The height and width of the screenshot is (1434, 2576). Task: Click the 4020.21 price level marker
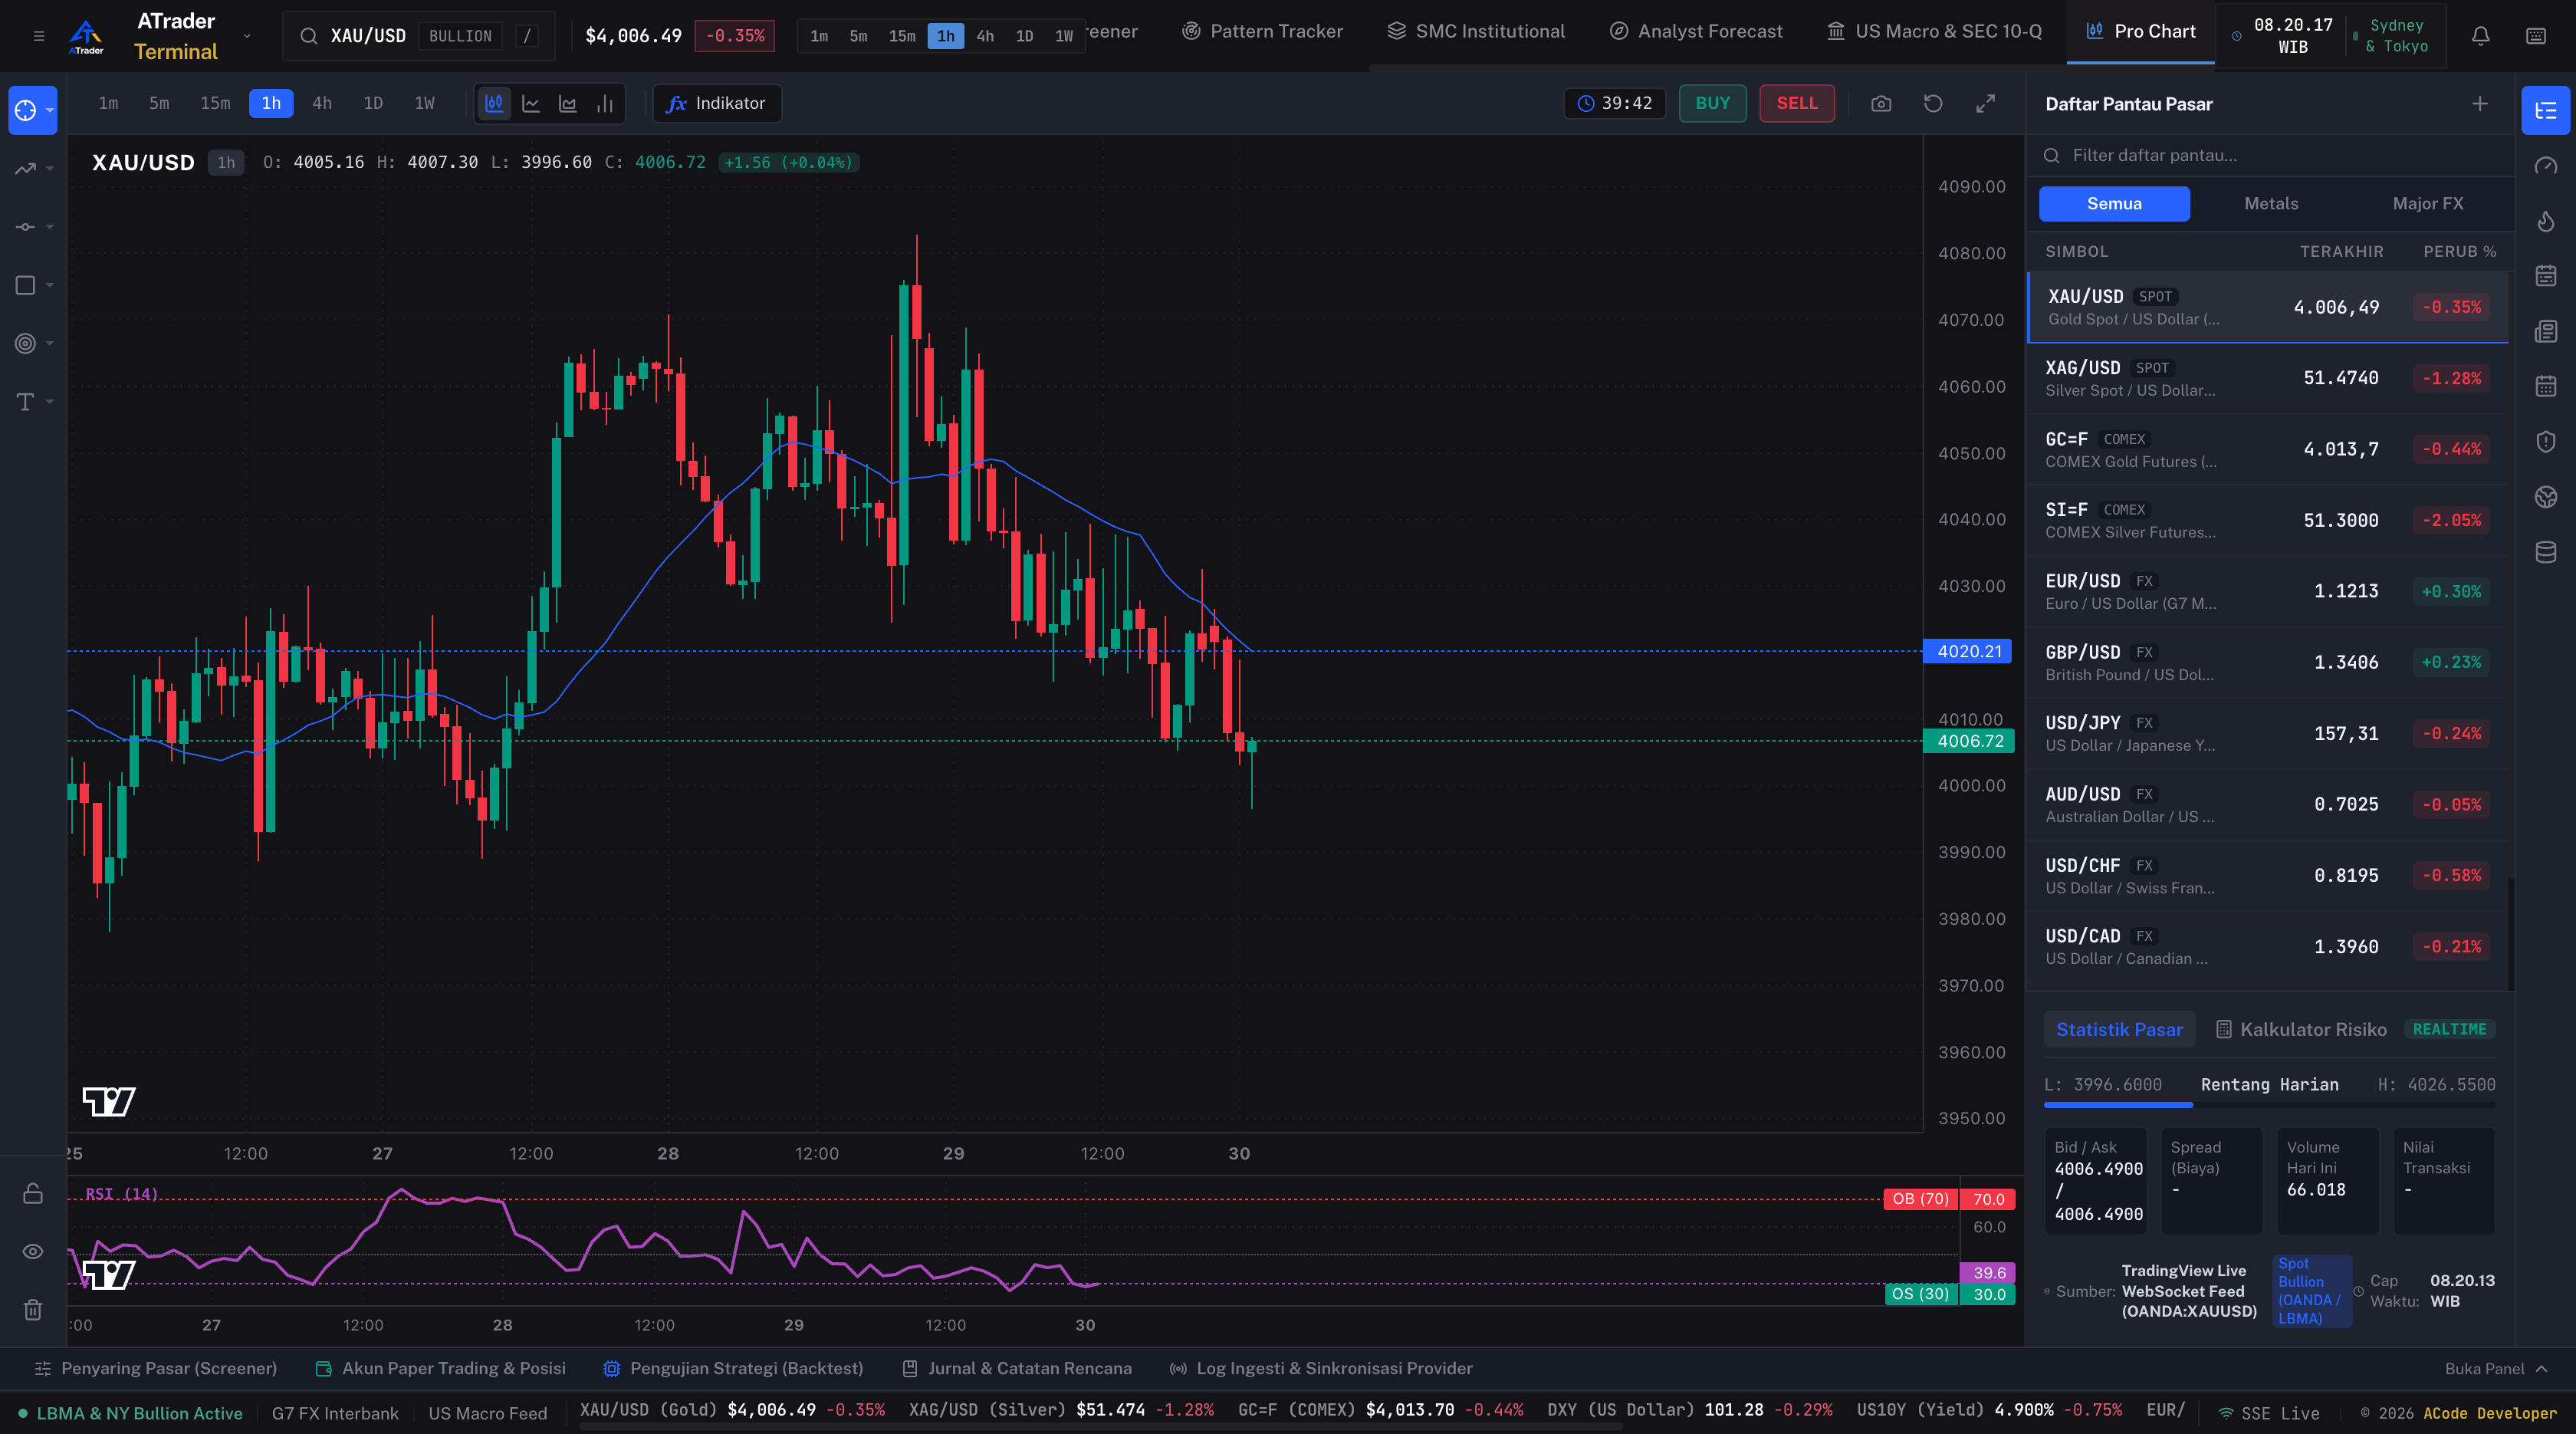coord(1968,651)
